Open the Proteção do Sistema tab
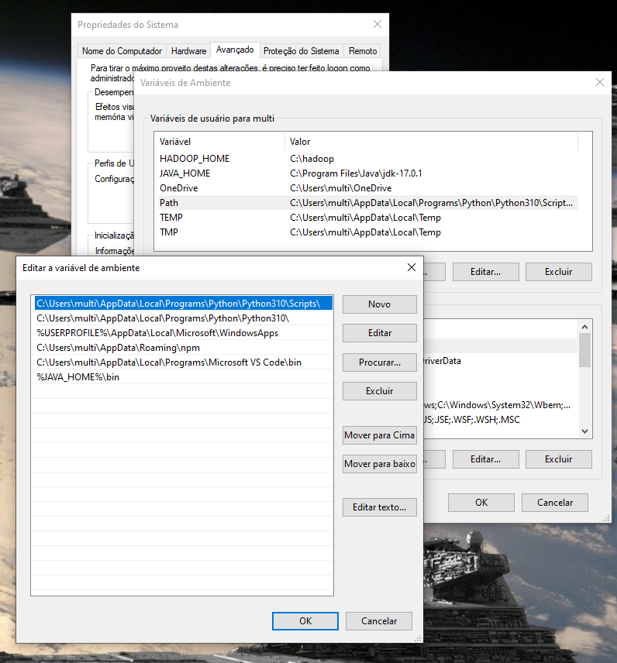The image size is (617, 663). [x=302, y=51]
